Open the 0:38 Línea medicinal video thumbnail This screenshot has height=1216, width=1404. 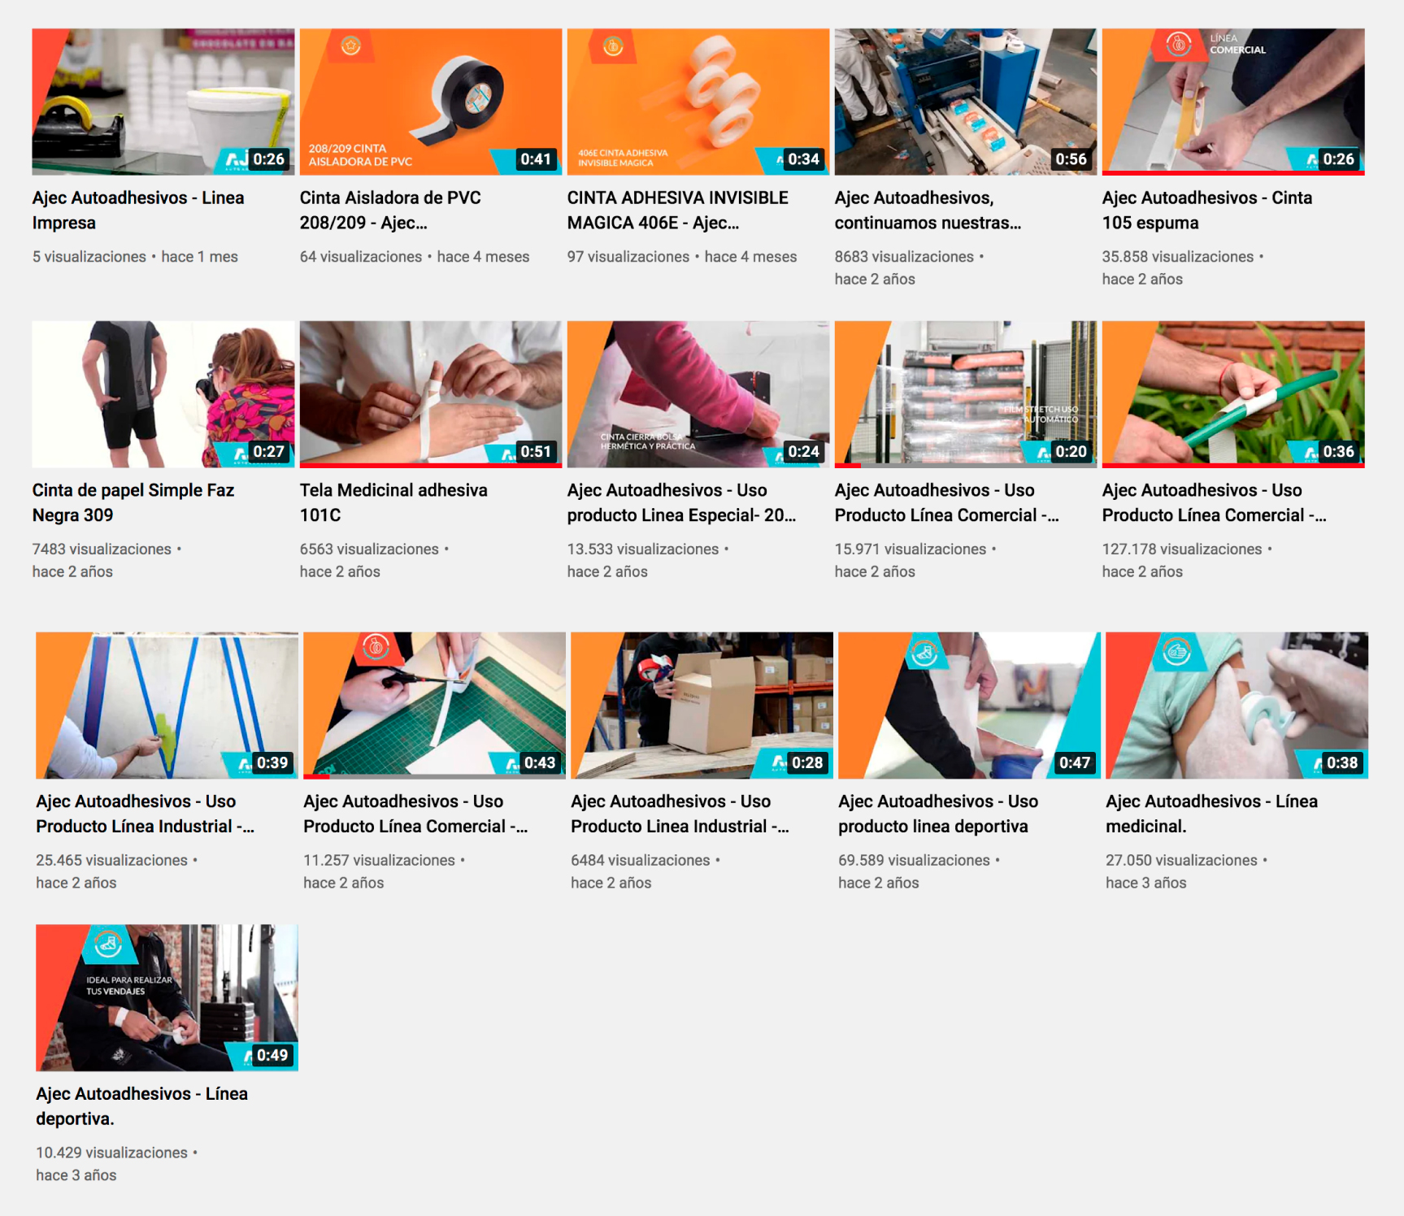1237,706
